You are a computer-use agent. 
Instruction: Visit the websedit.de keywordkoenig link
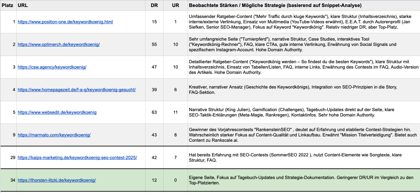pyautogui.click(x=57, y=112)
